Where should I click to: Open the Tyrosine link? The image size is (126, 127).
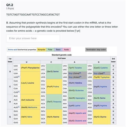point(78,68)
